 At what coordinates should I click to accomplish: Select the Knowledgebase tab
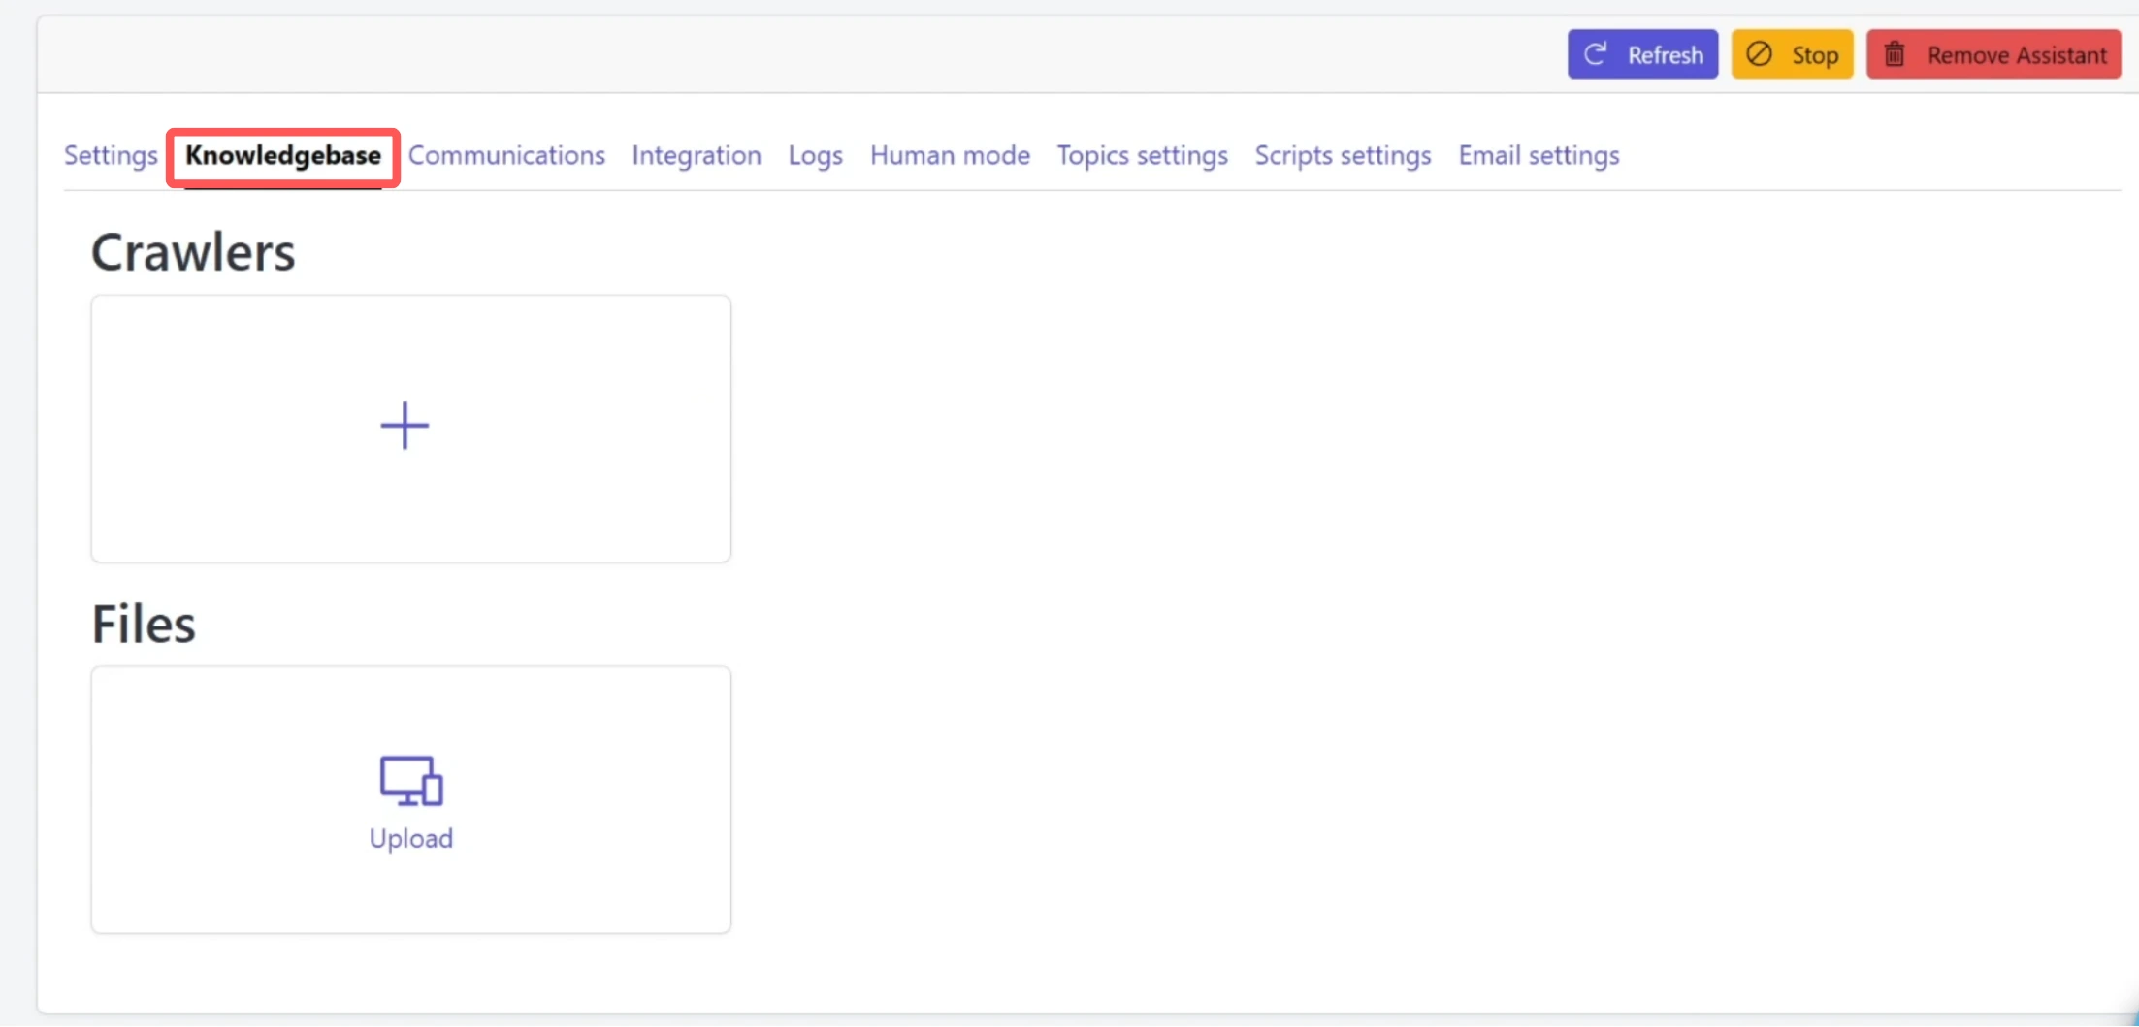[282, 155]
